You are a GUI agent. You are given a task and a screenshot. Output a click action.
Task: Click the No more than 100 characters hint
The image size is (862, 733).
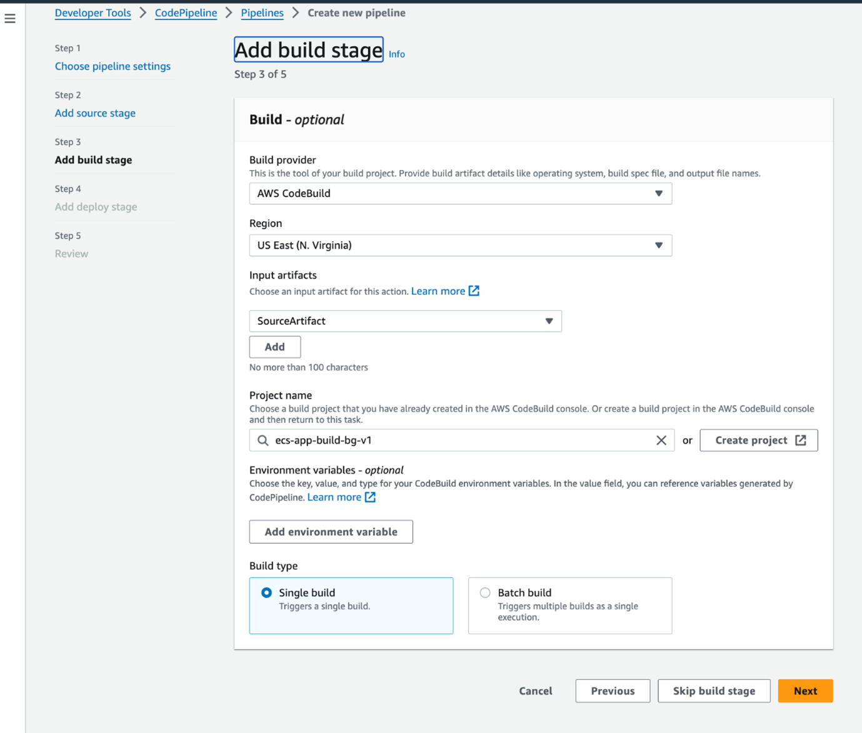(309, 367)
